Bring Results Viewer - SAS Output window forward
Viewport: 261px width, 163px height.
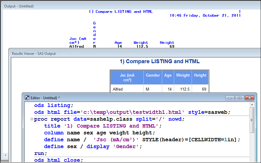89,54
